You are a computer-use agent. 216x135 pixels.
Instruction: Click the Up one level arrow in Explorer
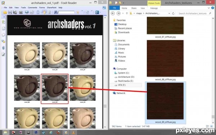127,13
